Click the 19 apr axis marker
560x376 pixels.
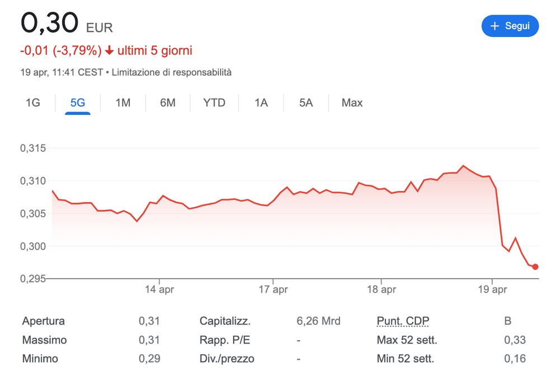(x=492, y=289)
